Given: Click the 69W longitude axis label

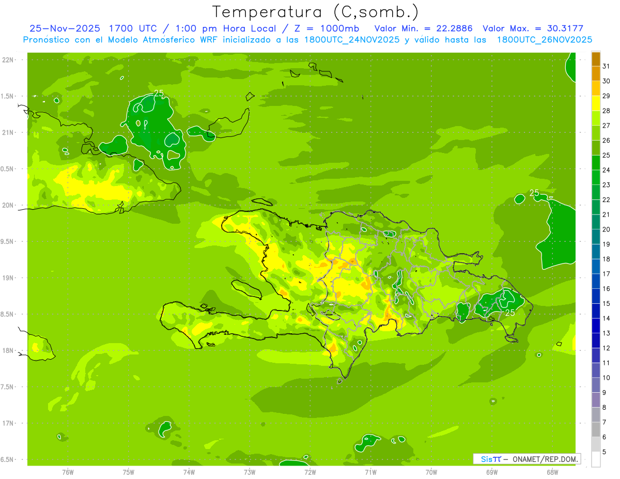Looking at the screenshot, I should point(492,472).
